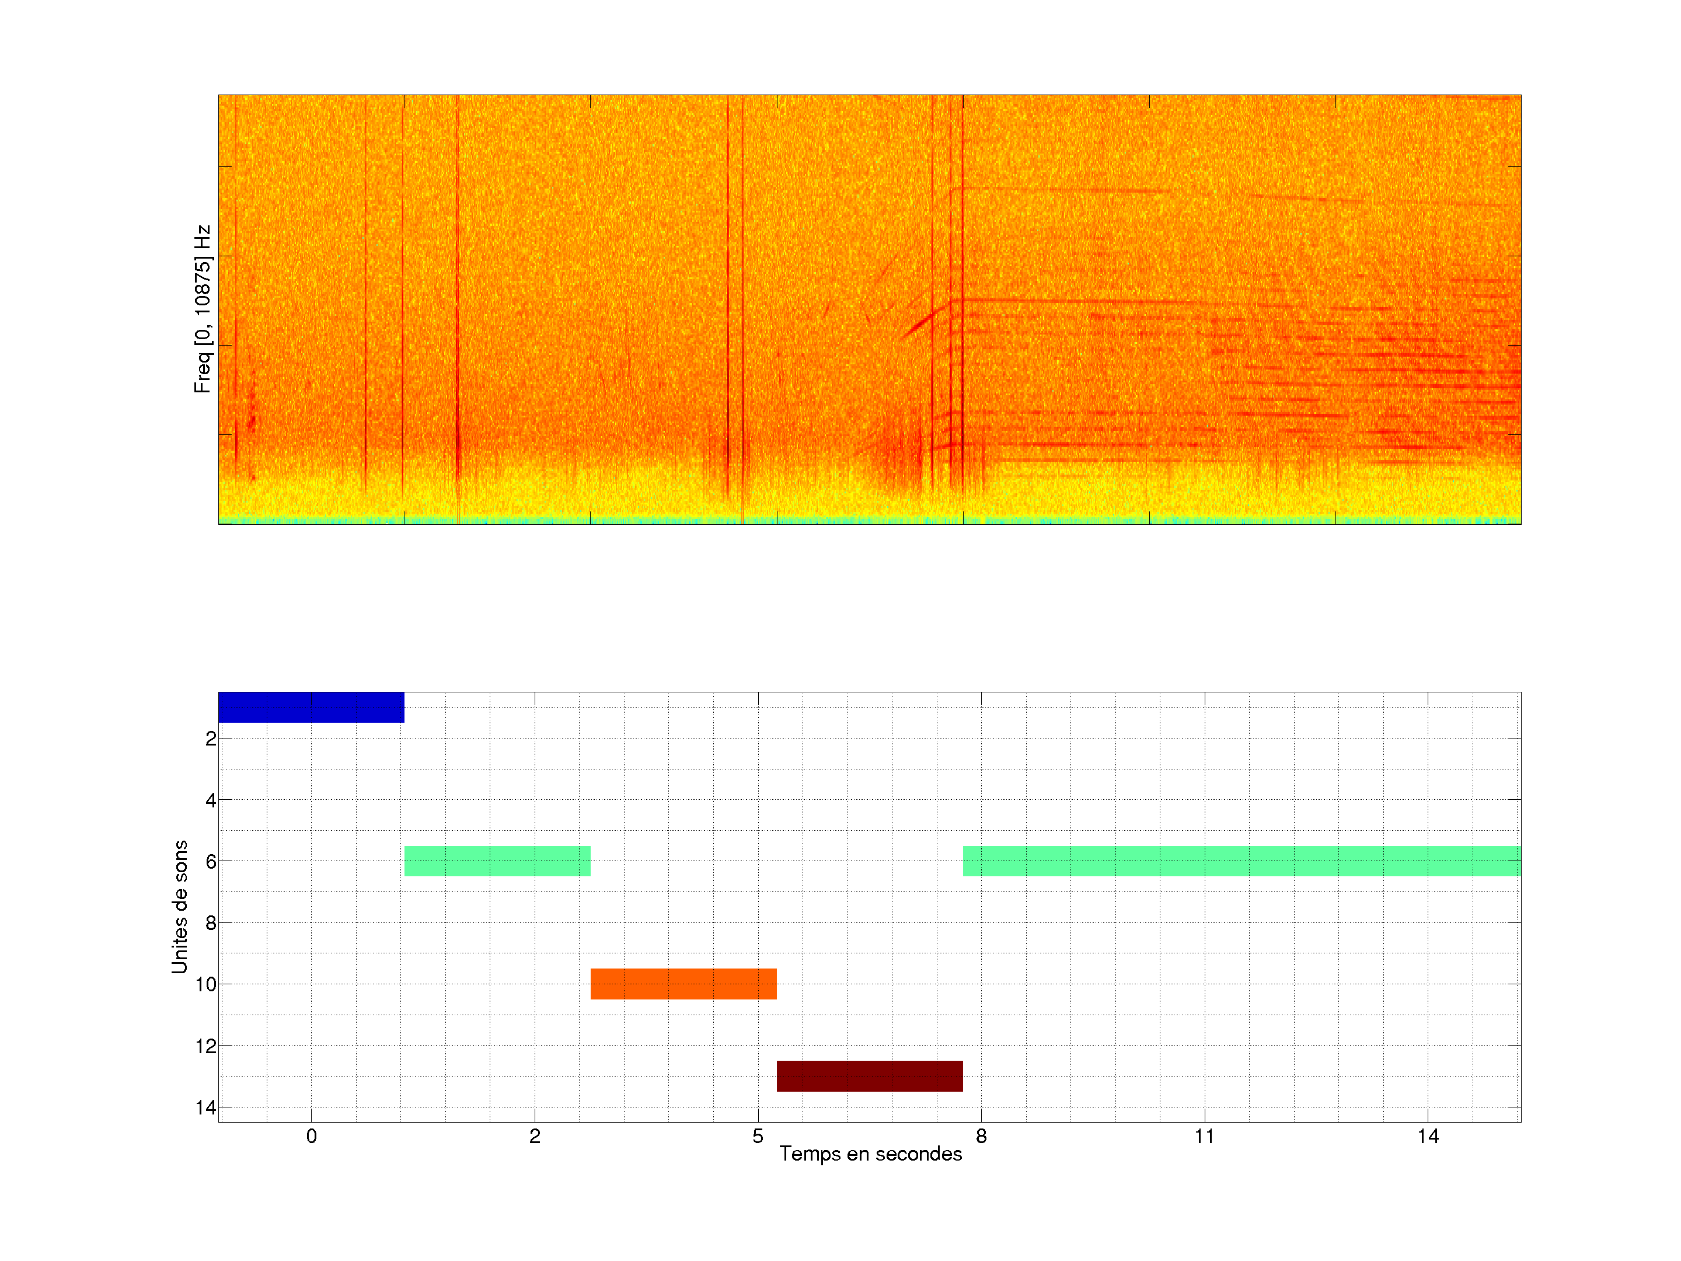The image size is (1681, 1261).
Task: Click y-axis tick label 12
Action: click(x=205, y=1046)
